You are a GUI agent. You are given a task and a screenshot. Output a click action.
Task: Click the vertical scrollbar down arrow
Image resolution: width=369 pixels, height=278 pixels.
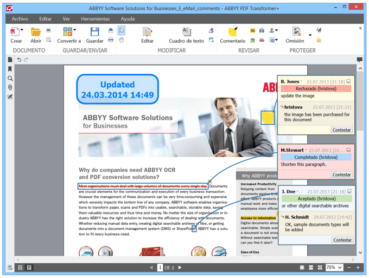360,253
